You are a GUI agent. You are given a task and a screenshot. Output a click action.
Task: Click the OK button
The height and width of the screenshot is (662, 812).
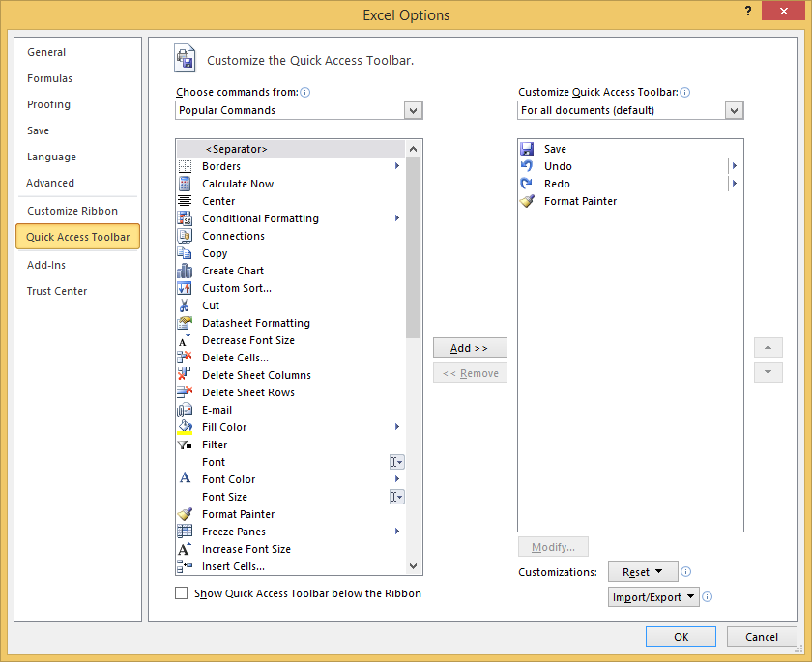click(681, 637)
